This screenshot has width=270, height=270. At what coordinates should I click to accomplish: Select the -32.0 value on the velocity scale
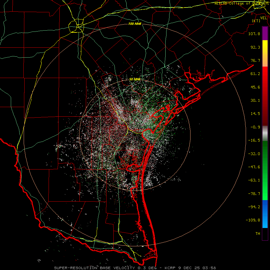254,154
